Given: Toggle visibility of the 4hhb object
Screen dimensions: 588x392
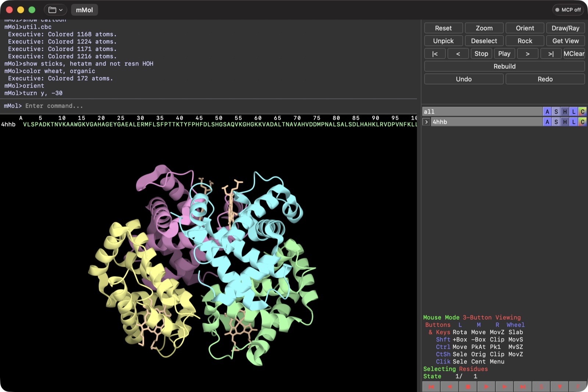Looking at the screenshot, I should pos(487,122).
